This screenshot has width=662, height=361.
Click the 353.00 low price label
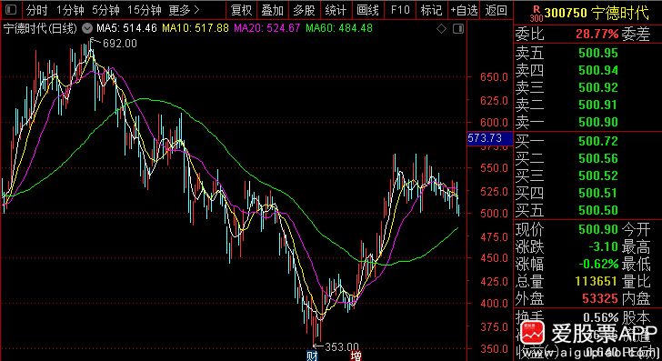point(341,347)
